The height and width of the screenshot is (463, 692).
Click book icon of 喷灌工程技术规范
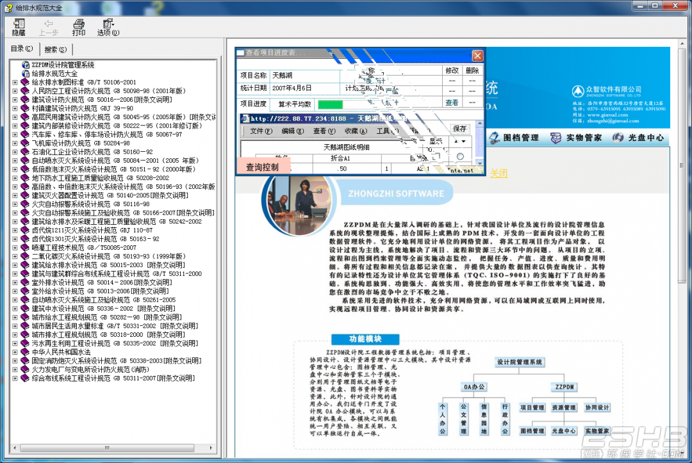click(x=25, y=248)
